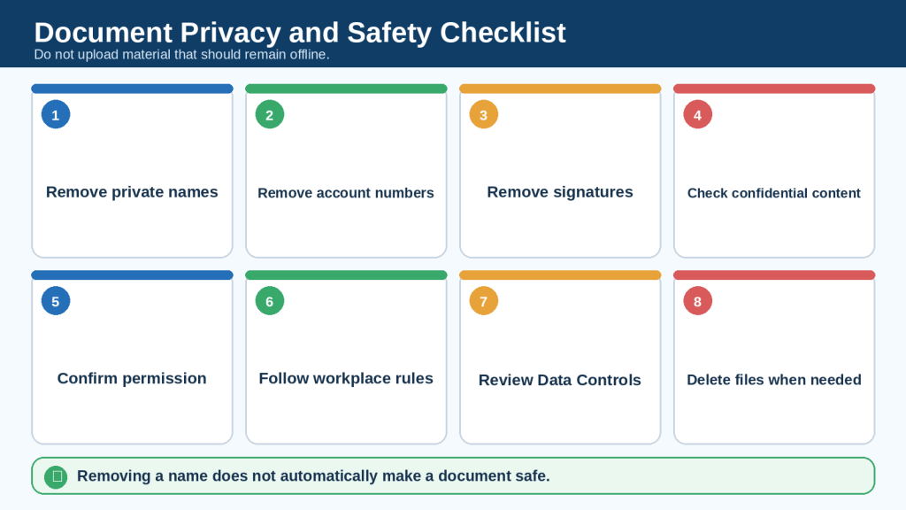
Task: Click the blue number 1 badge
Action: (56, 114)
